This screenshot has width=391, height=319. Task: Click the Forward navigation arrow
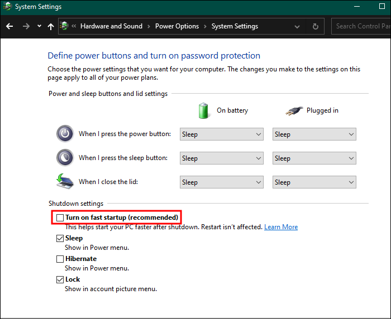pos(26,26)
